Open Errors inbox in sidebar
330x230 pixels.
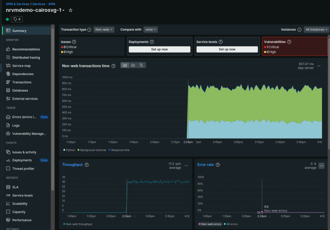click(26, 117)
